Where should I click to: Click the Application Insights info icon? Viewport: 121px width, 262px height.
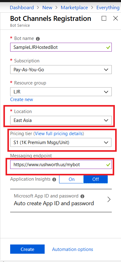click(54, 179)
